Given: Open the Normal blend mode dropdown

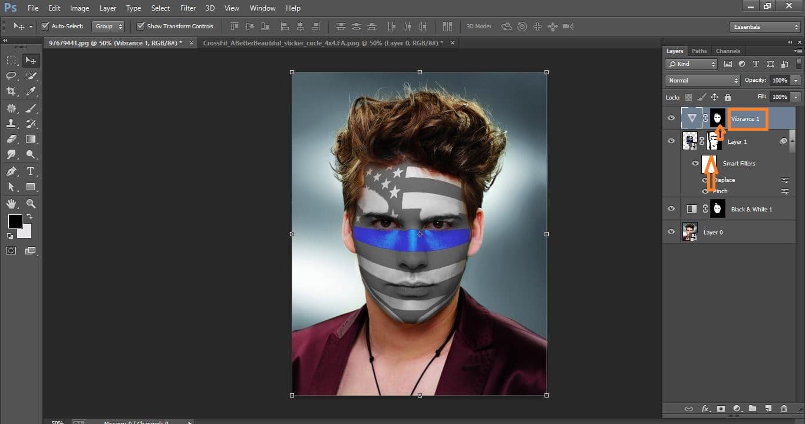Looking at the screenshot, I should pos(701,80).
